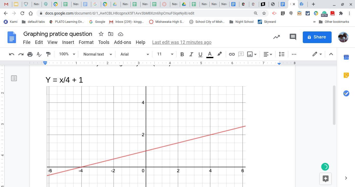Screen dimensions: 355x187
Task: Open the Other bookmarks folder
Action: click(334, 22)
